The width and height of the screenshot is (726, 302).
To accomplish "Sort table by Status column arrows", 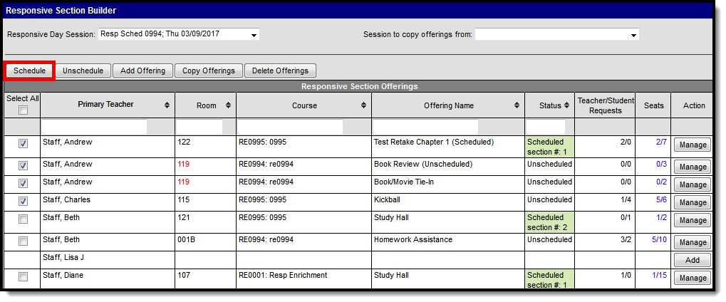I will click(x=566, y=105).
